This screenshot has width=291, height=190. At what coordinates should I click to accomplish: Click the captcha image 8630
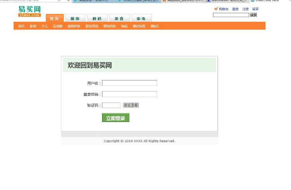point(131,105)
